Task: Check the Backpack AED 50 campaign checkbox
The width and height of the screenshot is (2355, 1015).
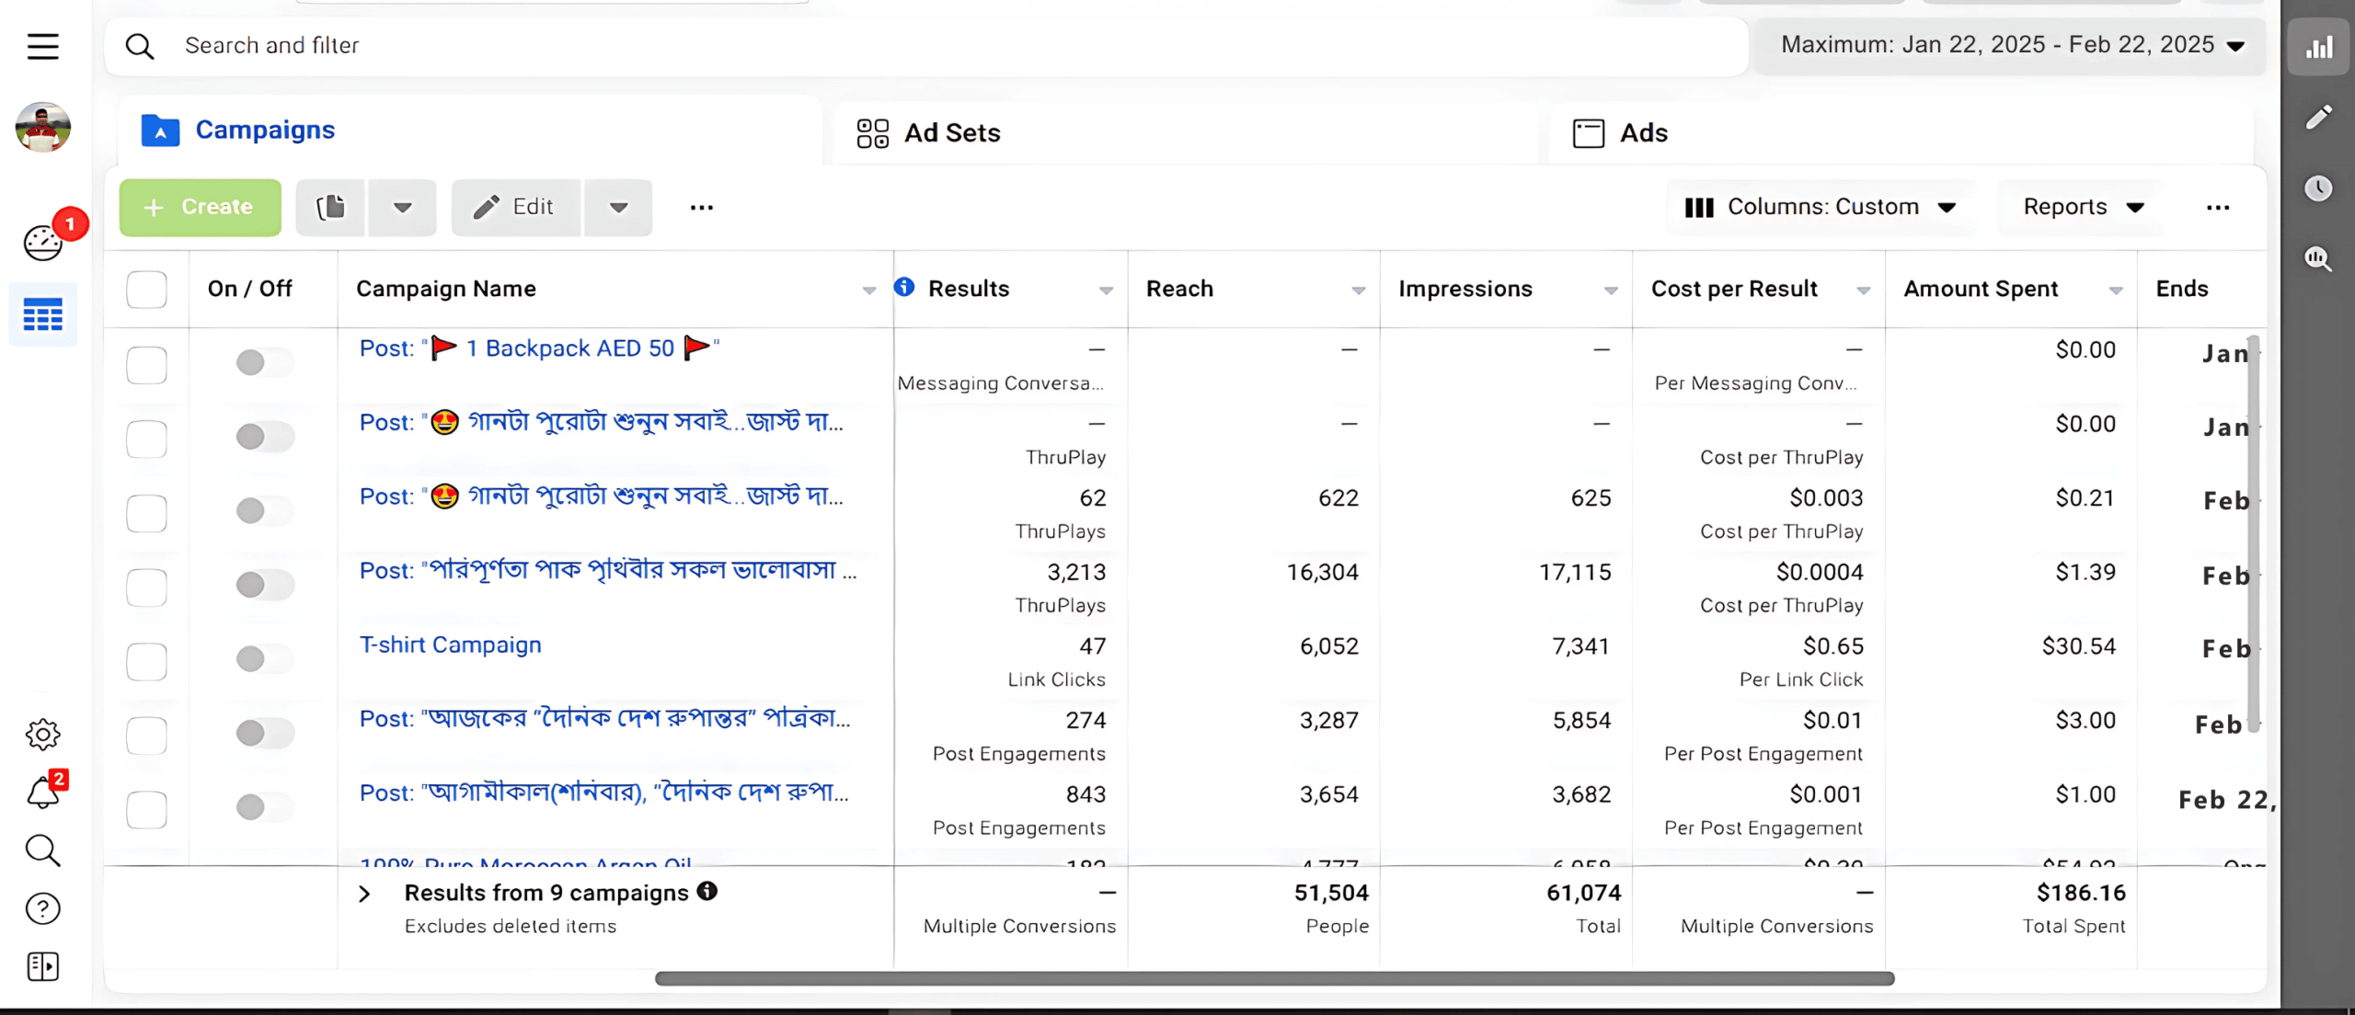Action: [146, 365]
